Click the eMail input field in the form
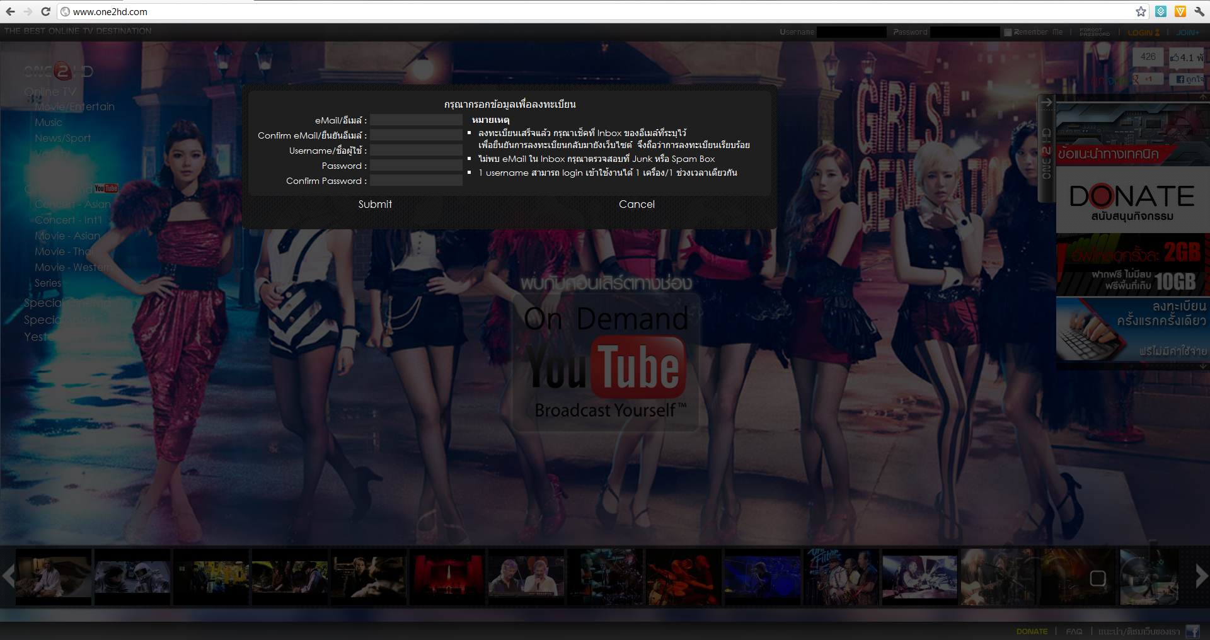Viewport: 1210px width, 640px height. pos(417,120)
